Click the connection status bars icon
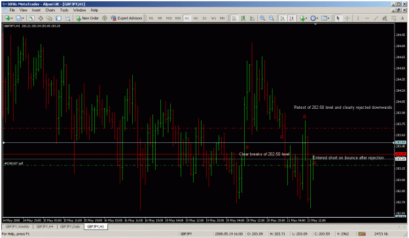This screenshot has width=409, height=238. point(361,234)
